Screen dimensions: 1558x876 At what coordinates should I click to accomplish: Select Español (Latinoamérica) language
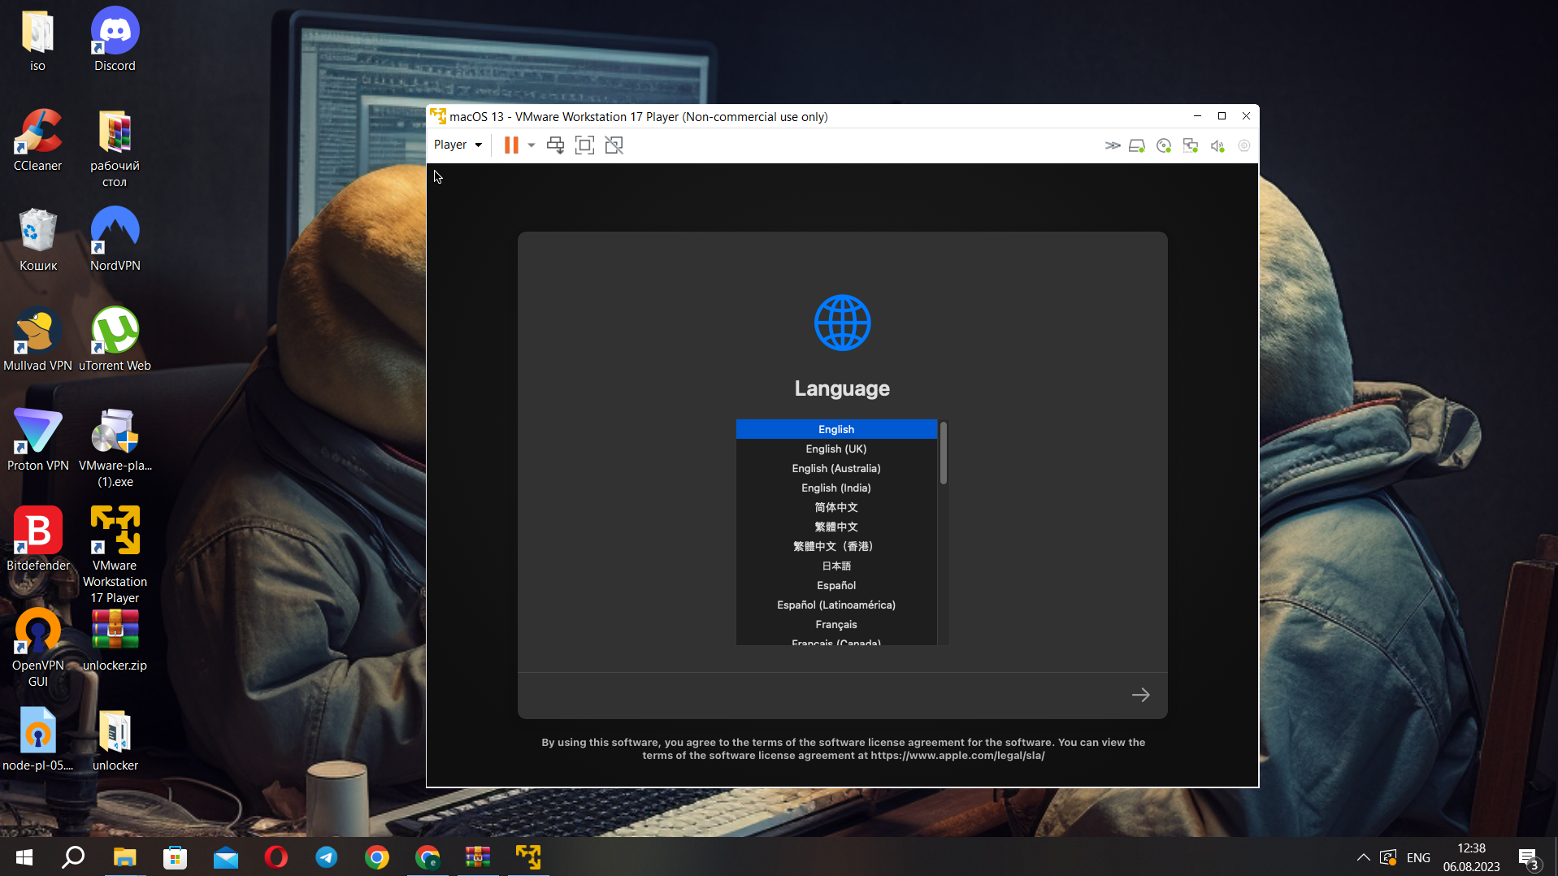click(836, 605)
